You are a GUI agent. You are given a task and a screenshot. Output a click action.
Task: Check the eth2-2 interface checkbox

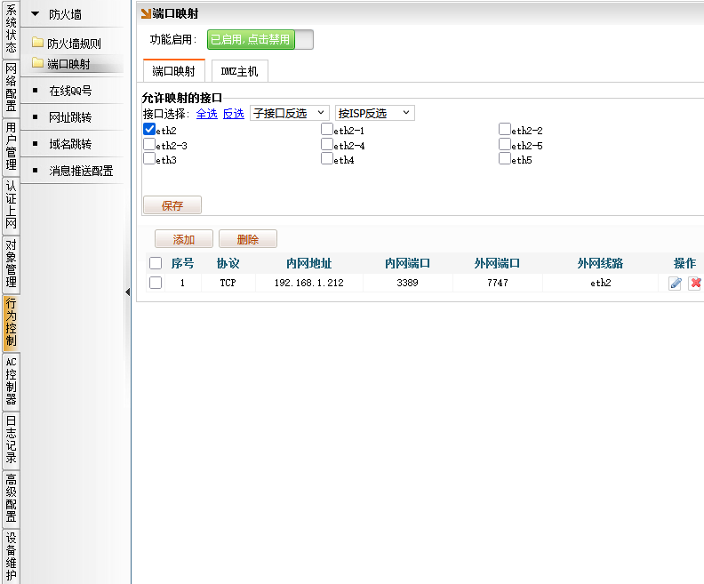[x=505, y=129]
